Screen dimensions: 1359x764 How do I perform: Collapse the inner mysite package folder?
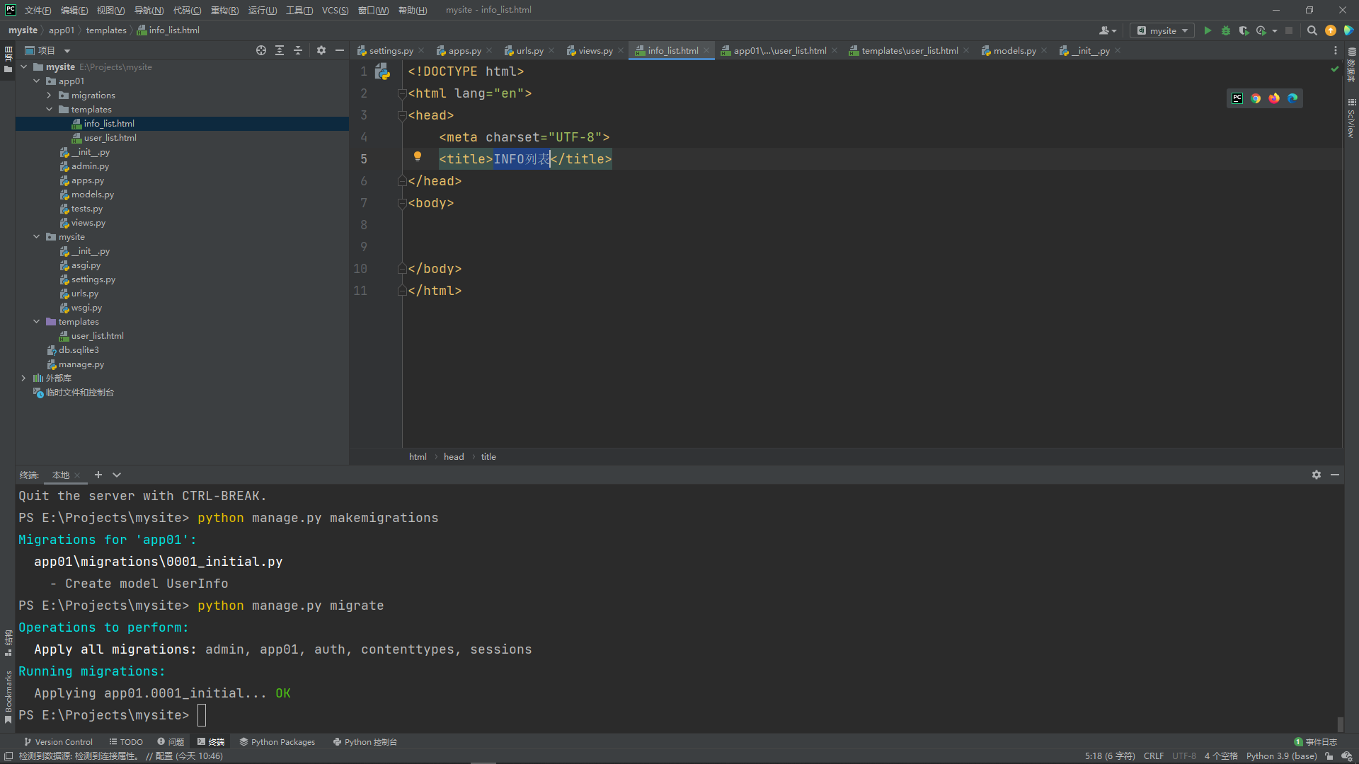coord(37,237)
